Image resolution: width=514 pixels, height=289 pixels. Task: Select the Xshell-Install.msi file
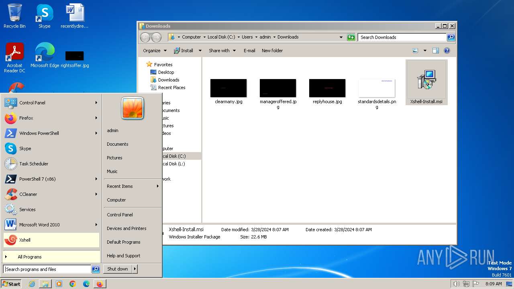pos(426,83)
